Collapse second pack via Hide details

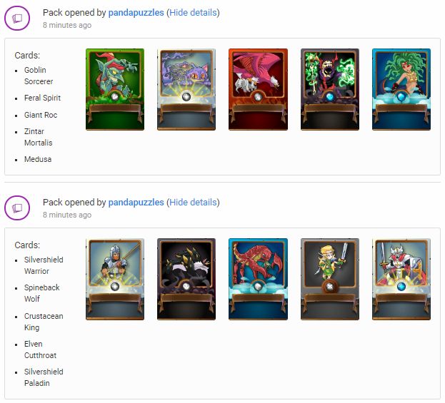pyautogui.click(x=193, y=203)
